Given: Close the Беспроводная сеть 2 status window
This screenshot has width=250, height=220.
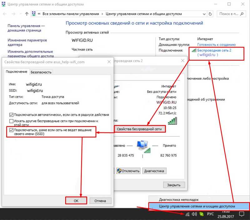Looking at the screenshot, I should point(183,61).
